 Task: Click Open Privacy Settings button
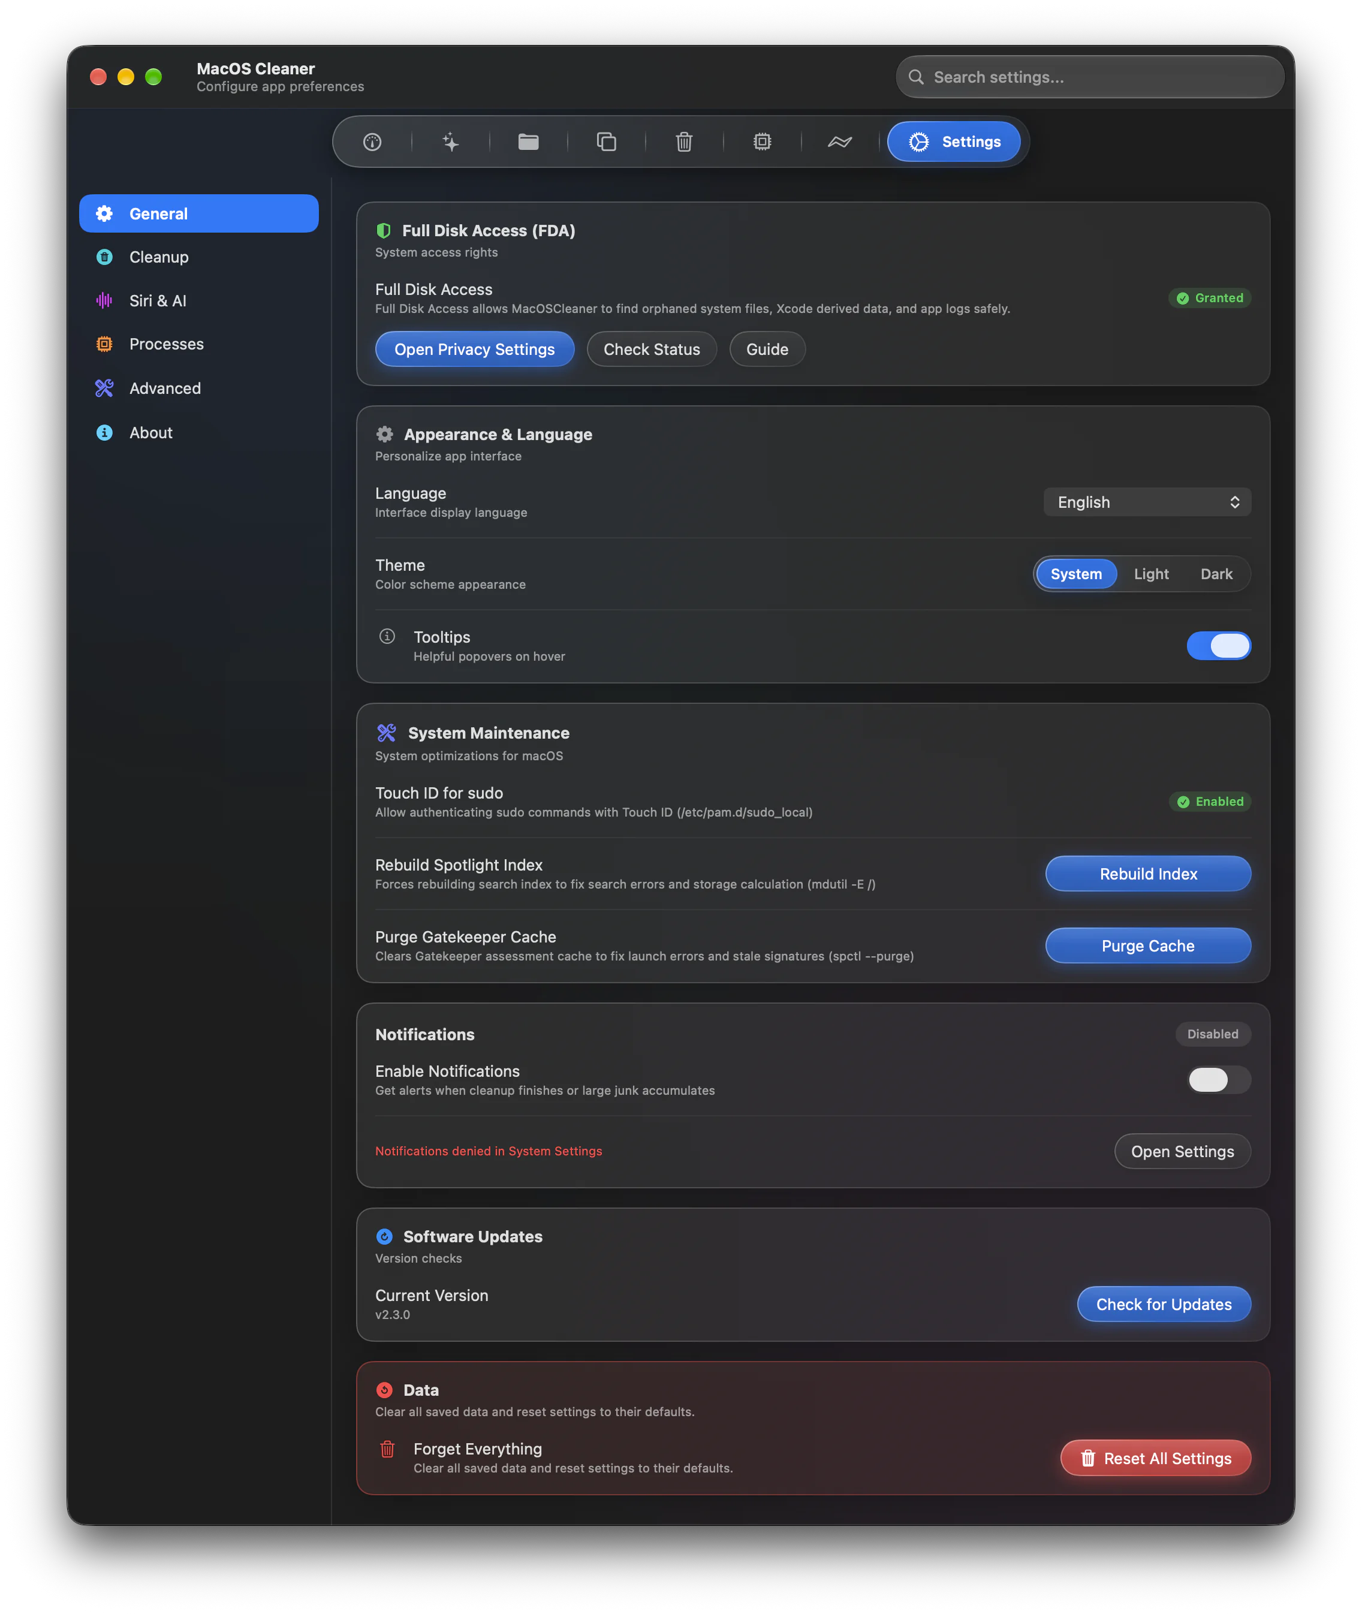point(475,350)
